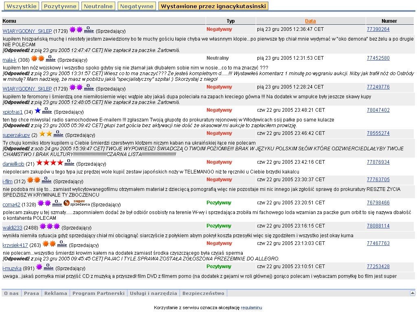The image size is (417, 312).
Task: Open Program Partnerski footer menu item
Action: 98,293
